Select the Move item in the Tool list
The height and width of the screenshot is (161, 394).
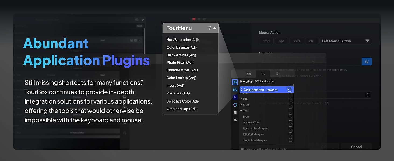pos(246,116)
